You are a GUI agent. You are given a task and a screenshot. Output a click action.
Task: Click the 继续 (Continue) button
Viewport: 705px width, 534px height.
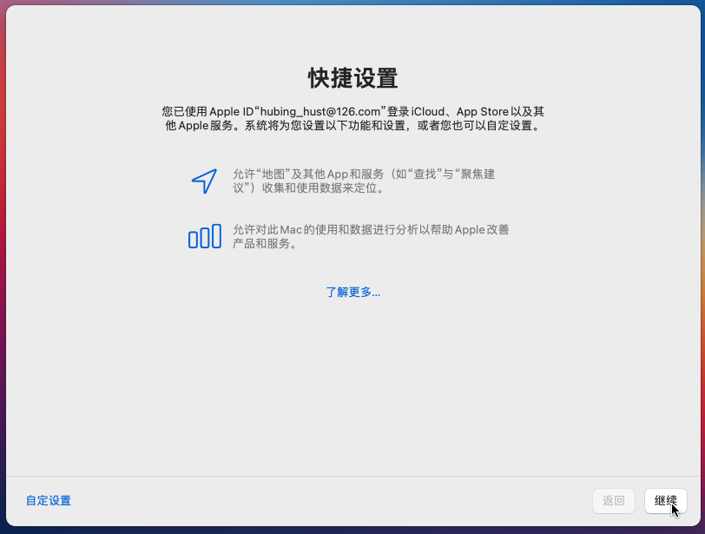665,501
